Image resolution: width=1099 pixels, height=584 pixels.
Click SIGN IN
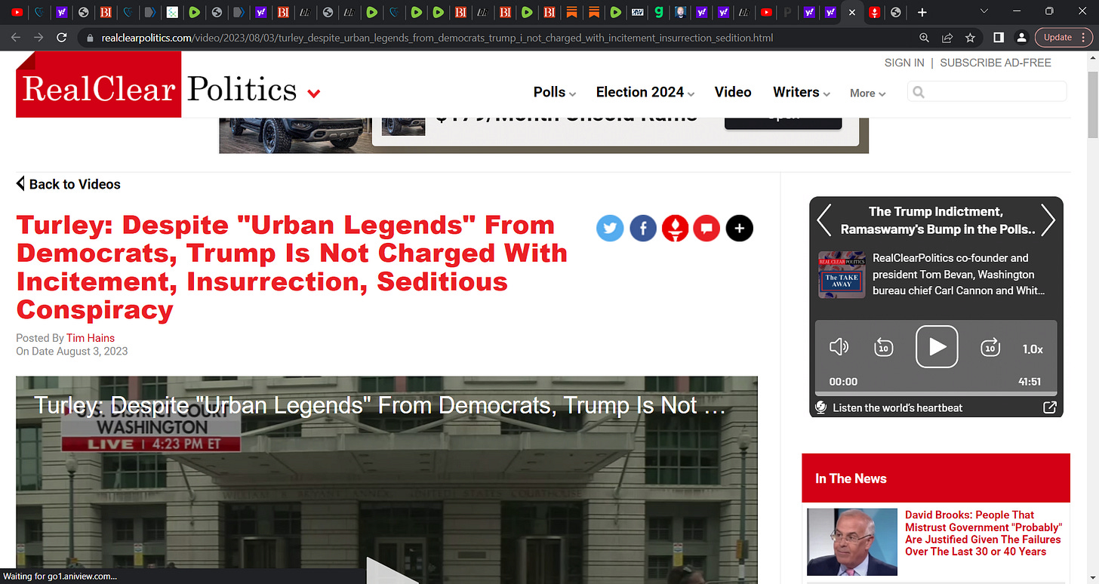[x=904, y=63]
